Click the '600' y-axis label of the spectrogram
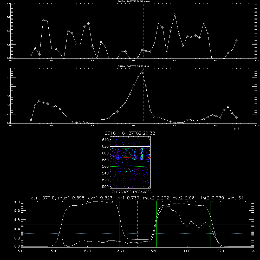The height and width of the screenshot is (260, 260). pos(106,153)
